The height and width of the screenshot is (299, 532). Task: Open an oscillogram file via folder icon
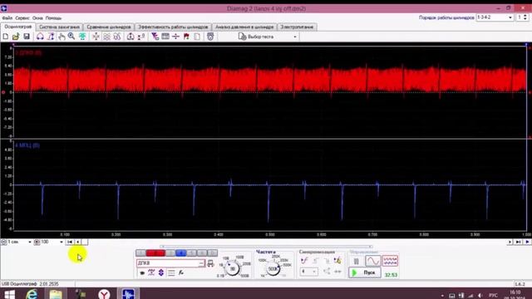16,37
